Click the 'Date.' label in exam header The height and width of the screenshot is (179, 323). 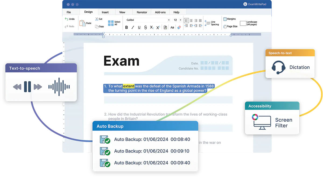pos(195,63)
